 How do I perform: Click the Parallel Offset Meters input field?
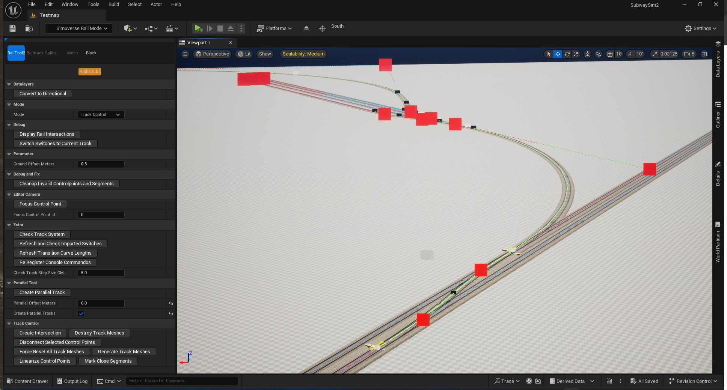101,303
